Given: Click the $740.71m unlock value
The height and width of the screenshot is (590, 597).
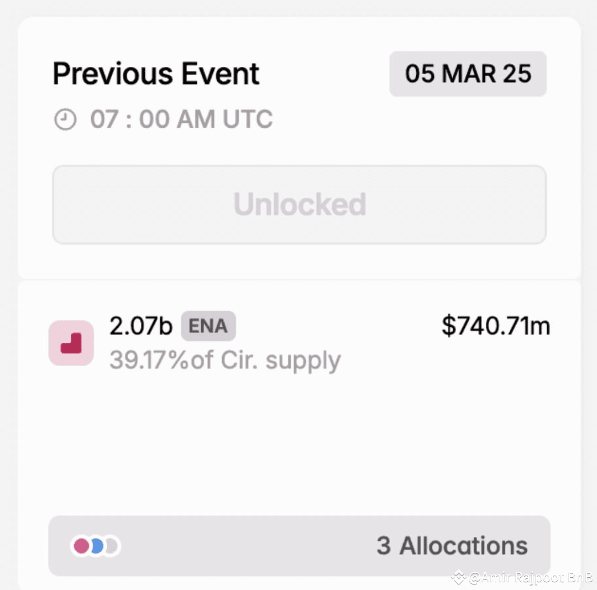Looking at the screenshot, I should click(x=496, y=326).
